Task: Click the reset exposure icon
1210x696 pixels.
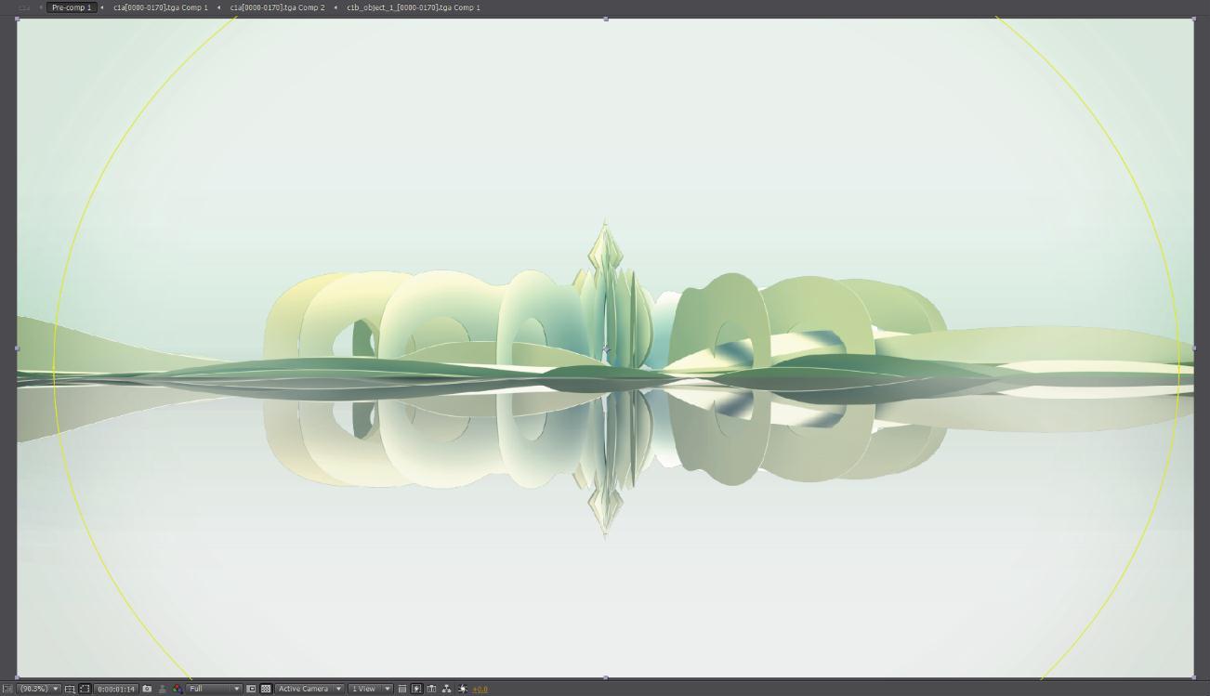Action: [x=462, y=689]
